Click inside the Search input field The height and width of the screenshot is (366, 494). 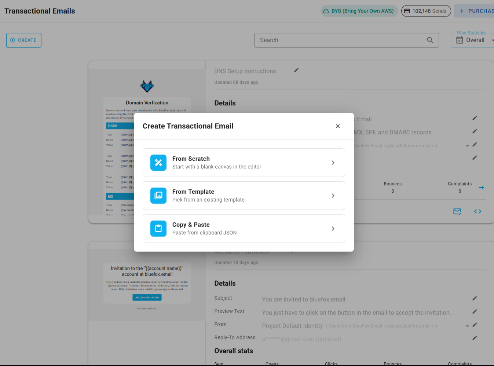[x=330, y=40]
